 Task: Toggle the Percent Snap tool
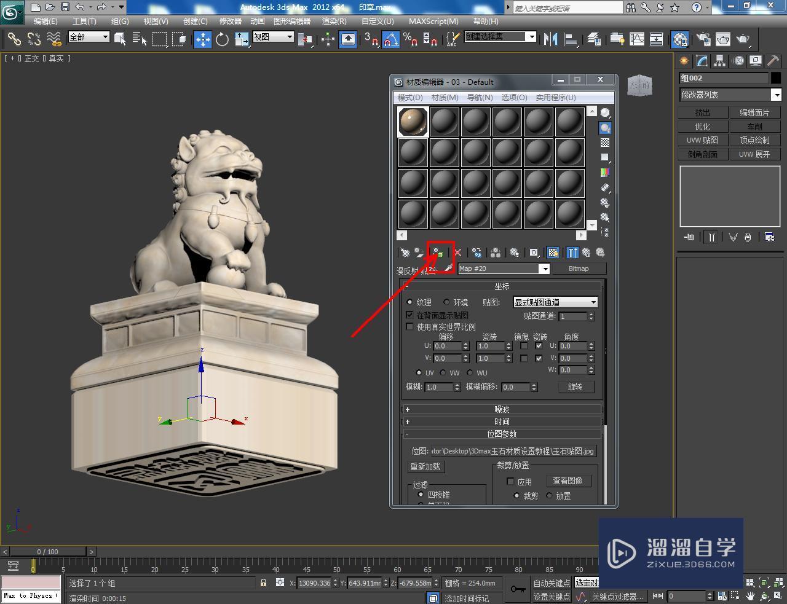tap(411, 39)
